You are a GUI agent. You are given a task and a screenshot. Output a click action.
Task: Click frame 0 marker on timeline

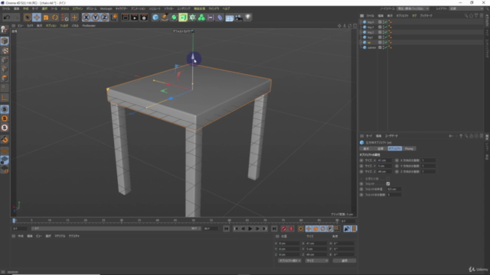14,221
